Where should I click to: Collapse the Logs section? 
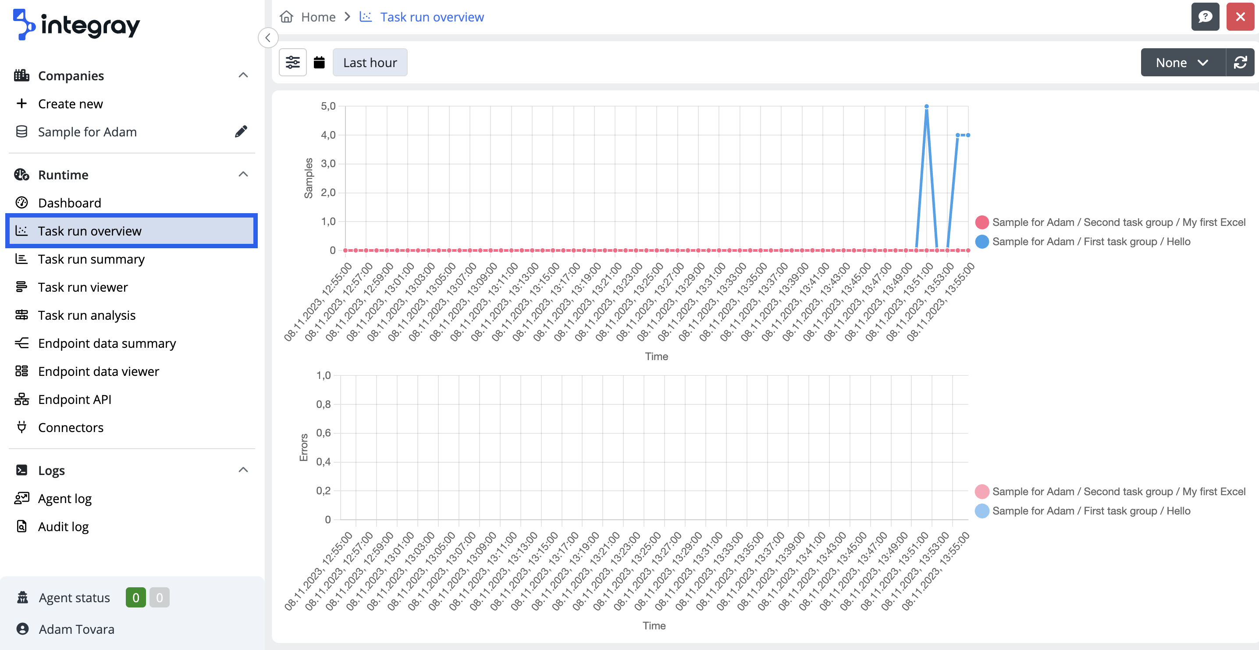(243, 470)
